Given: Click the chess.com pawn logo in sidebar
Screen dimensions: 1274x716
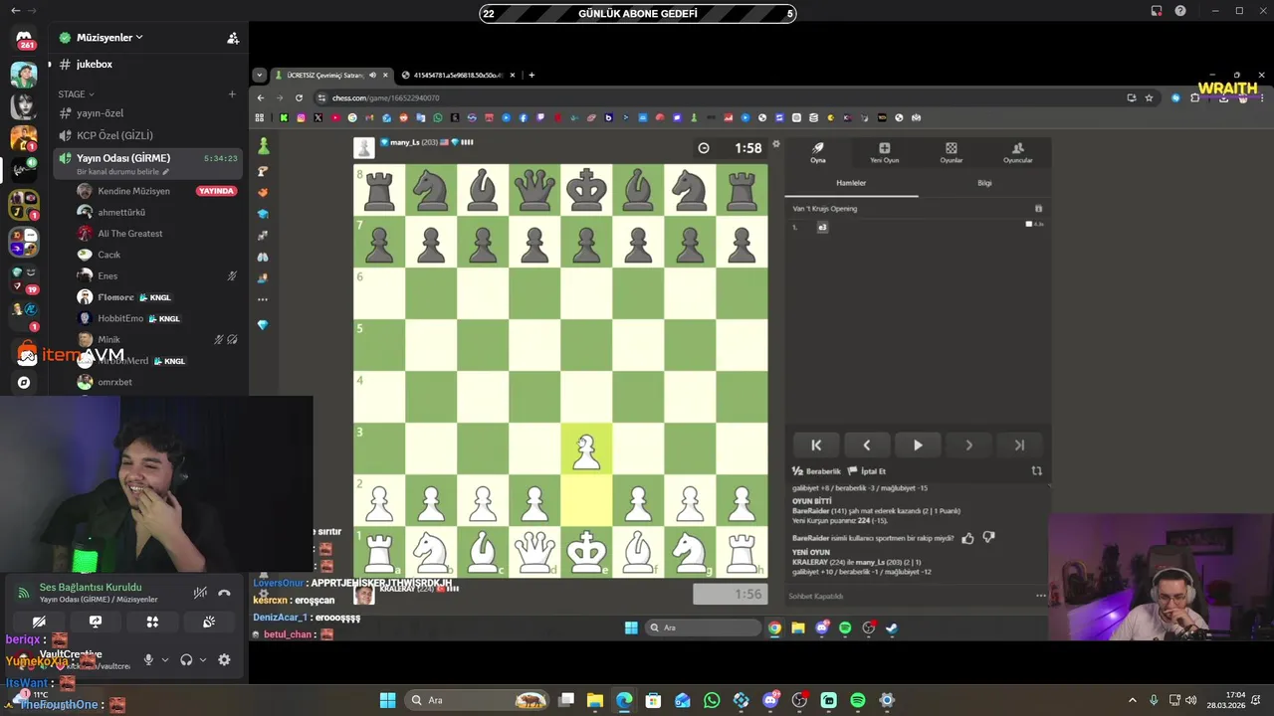Looking at the screenshot, I should [263, 147].
